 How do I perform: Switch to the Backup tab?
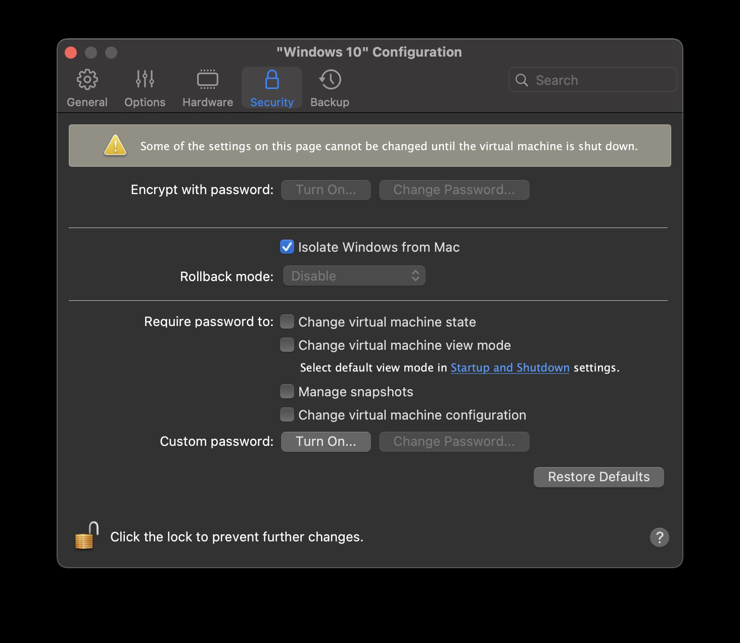[x=330, y=88]
